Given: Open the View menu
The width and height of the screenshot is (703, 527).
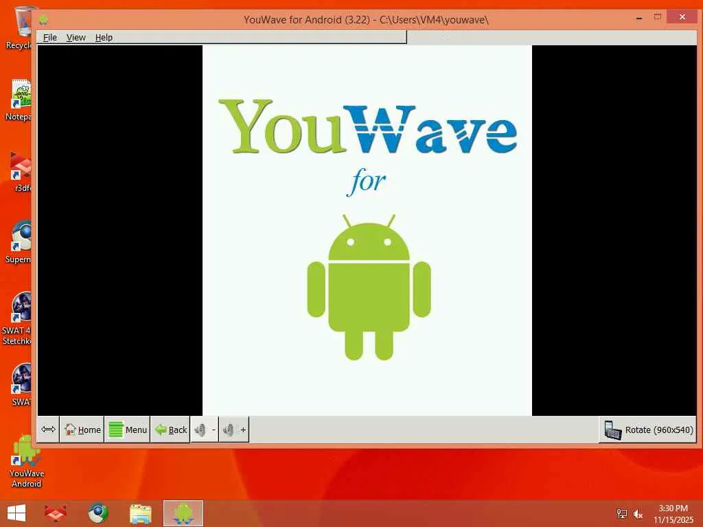Looking at the screenshot, I should [76, 38].
